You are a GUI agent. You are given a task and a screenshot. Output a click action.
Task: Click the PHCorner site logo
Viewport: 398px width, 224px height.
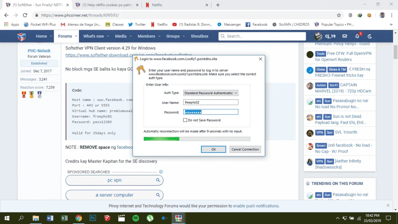tap(22, 36)
